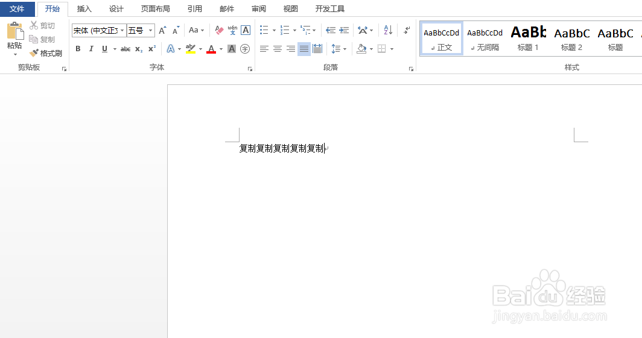The image size is (642, 338).
Task: Insert a numbered list
Action: 285,30
